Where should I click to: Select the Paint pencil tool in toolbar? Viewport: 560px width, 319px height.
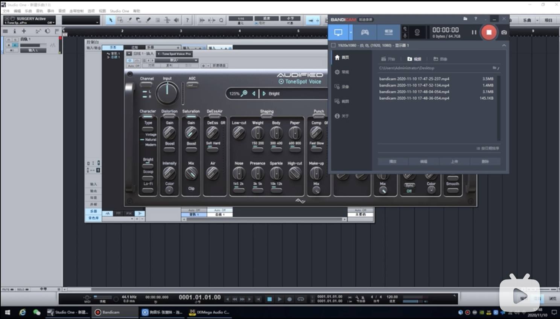coord(148,20)
